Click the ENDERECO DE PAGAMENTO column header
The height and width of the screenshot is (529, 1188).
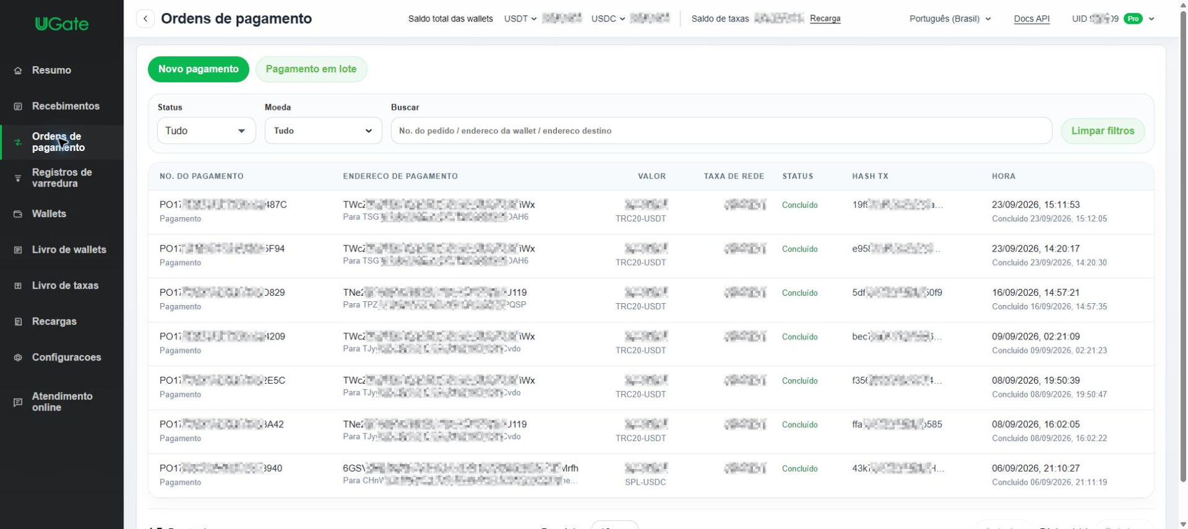400,176
